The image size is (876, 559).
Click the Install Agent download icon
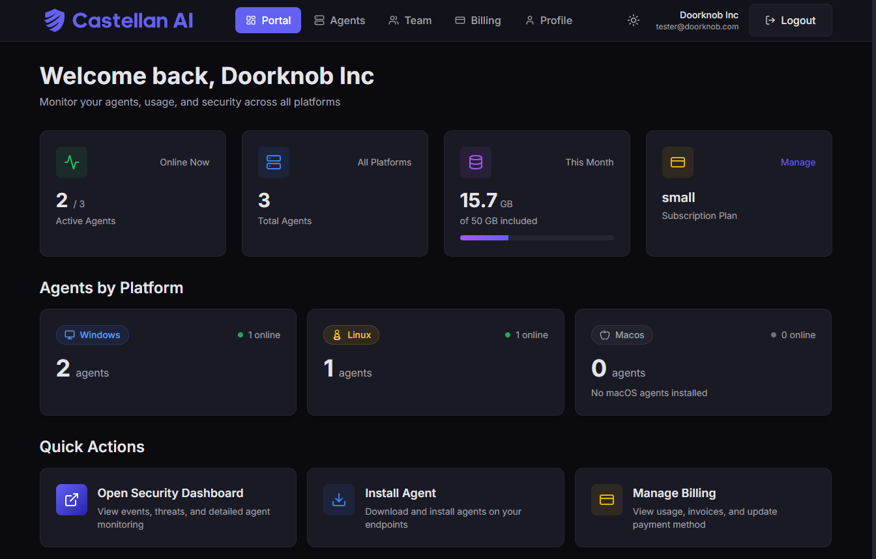pos(339,500)
